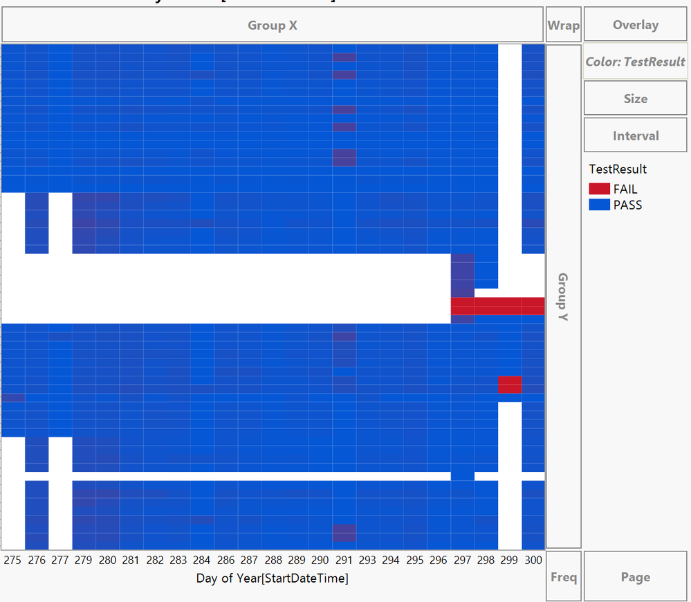691x602 pixels.
Task: Click the Wrap drop zone
Action: click(x=563, y=24)
